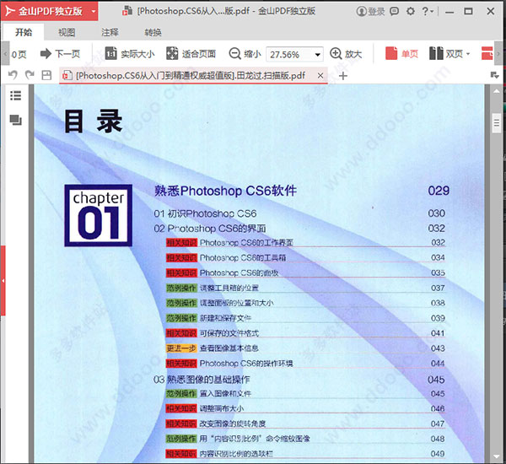The image size is (506, 464).
Task: Click the chapter 01 box graphic
Action: 98,215
